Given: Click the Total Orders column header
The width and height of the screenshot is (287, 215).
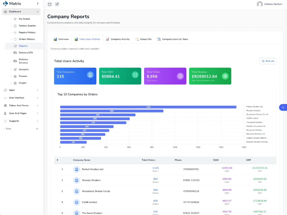Looking at the screenshot, I should tap(149, 160).
